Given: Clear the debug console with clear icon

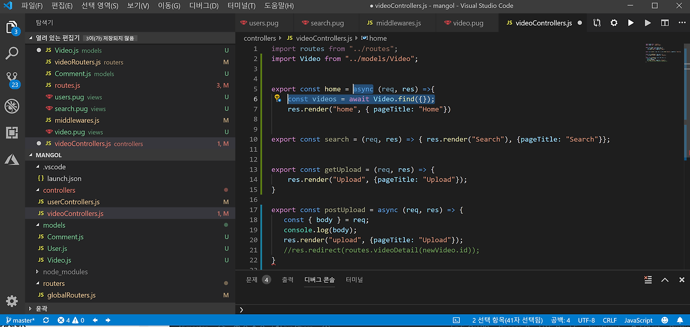Looking at the screenshot, I should point(648,280).
